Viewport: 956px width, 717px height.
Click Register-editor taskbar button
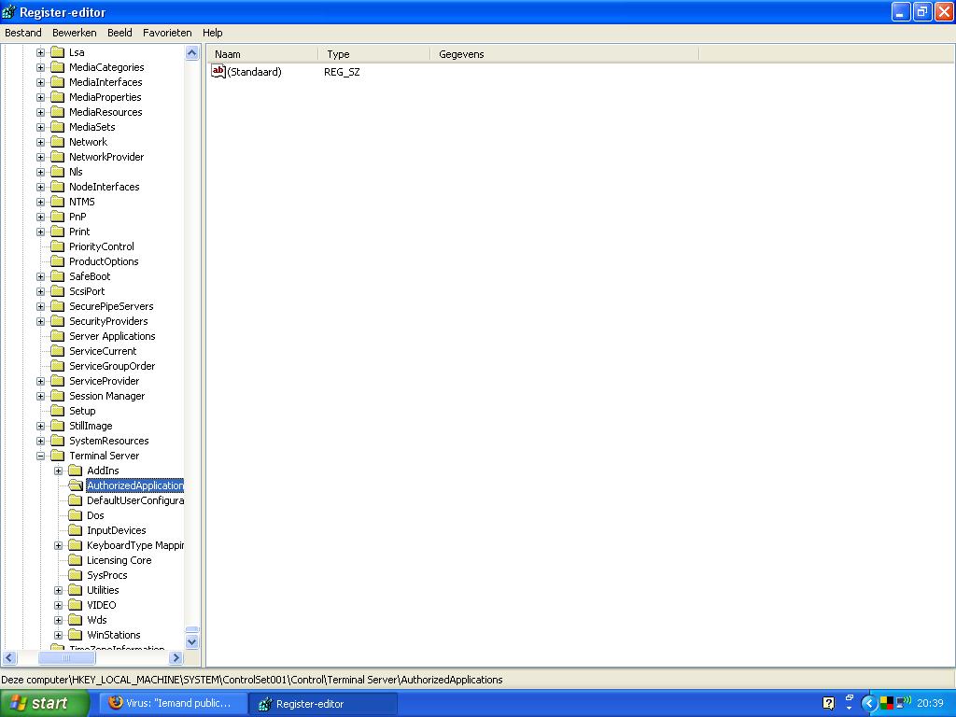pos(323,704)
